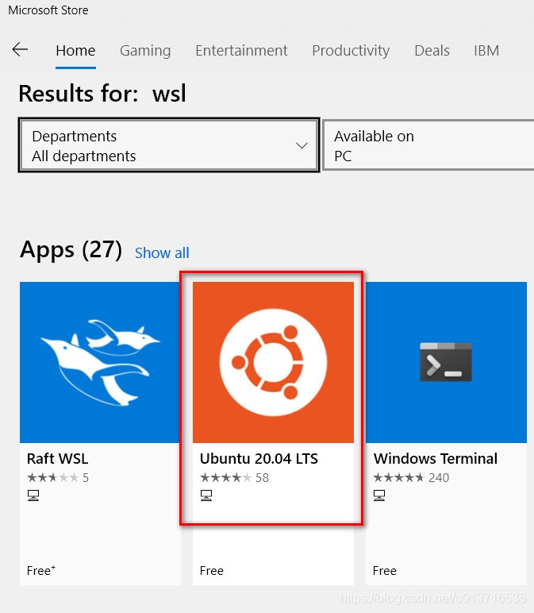
Task: Click the Apps (27) heading
Action: [x=71, y=249]
